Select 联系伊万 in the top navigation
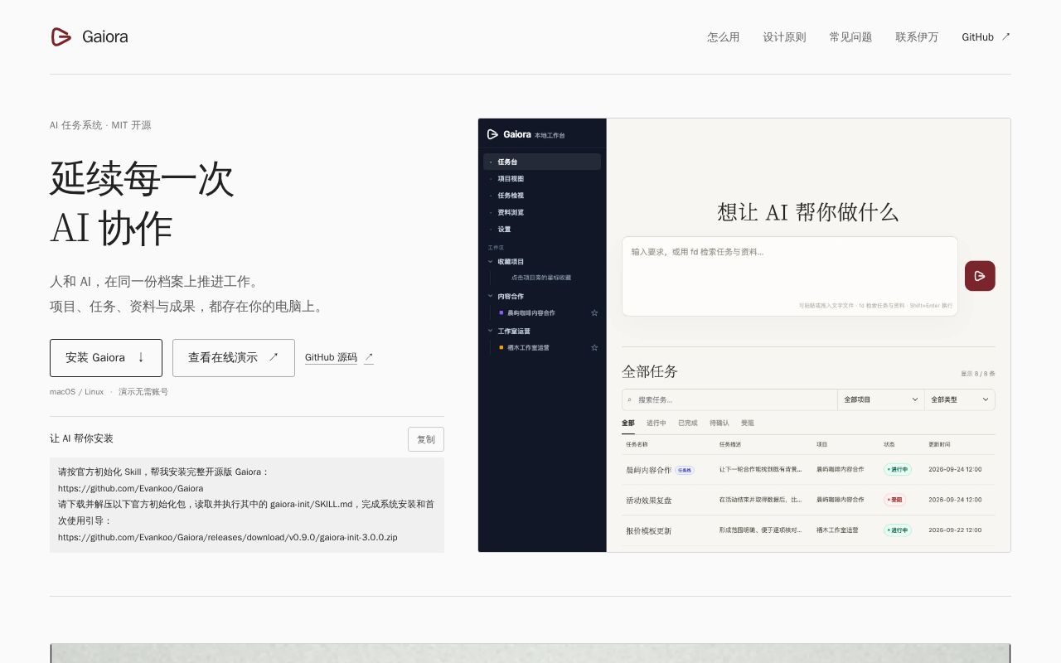This screenshot has width=1061, height=663. pyautogui.click(x=917, y=37)
